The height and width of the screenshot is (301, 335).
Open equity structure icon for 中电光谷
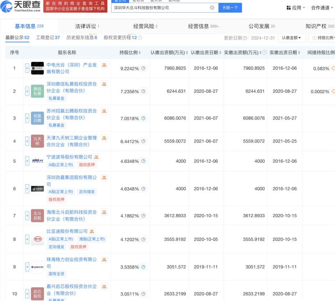pyautogui.click(x=104, y=65)
